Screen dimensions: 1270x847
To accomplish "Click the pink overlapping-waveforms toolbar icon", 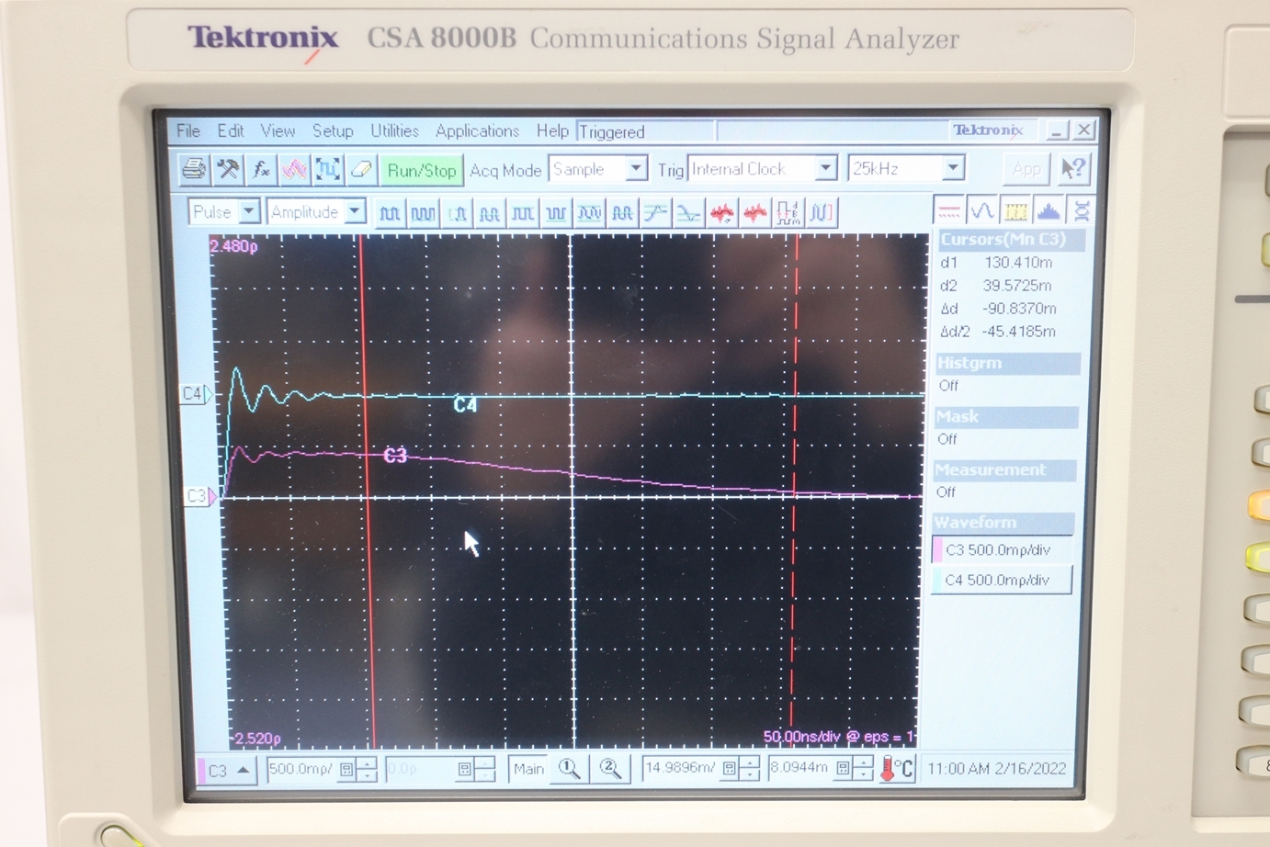I will 294,169.
